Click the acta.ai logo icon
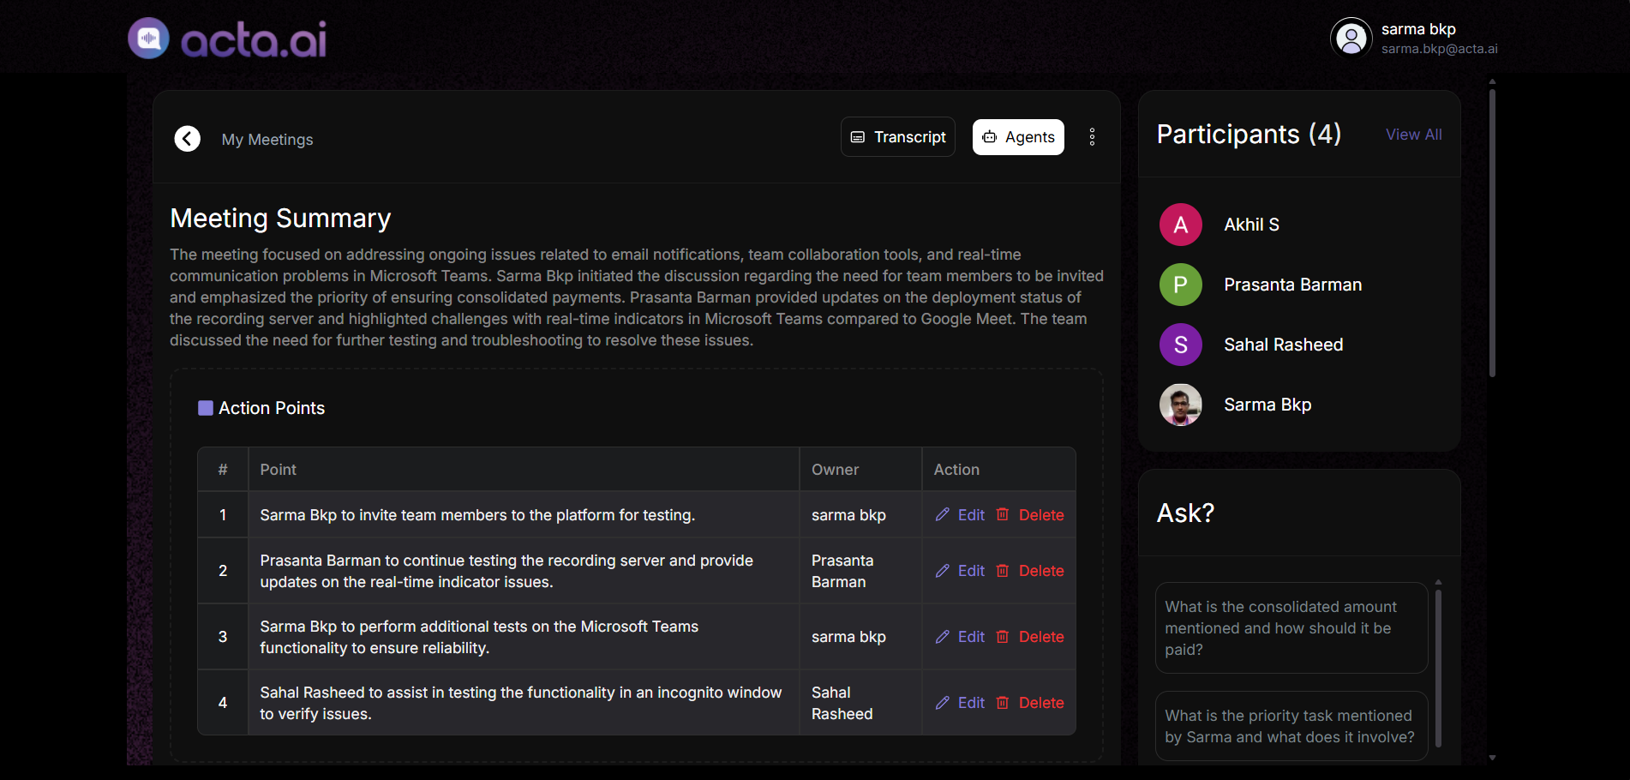 [x=147, y=37]
